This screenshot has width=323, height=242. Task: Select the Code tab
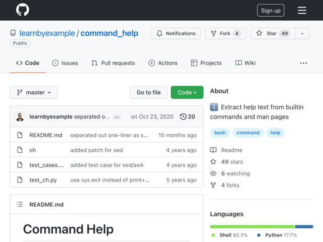[x=28, y=63]
